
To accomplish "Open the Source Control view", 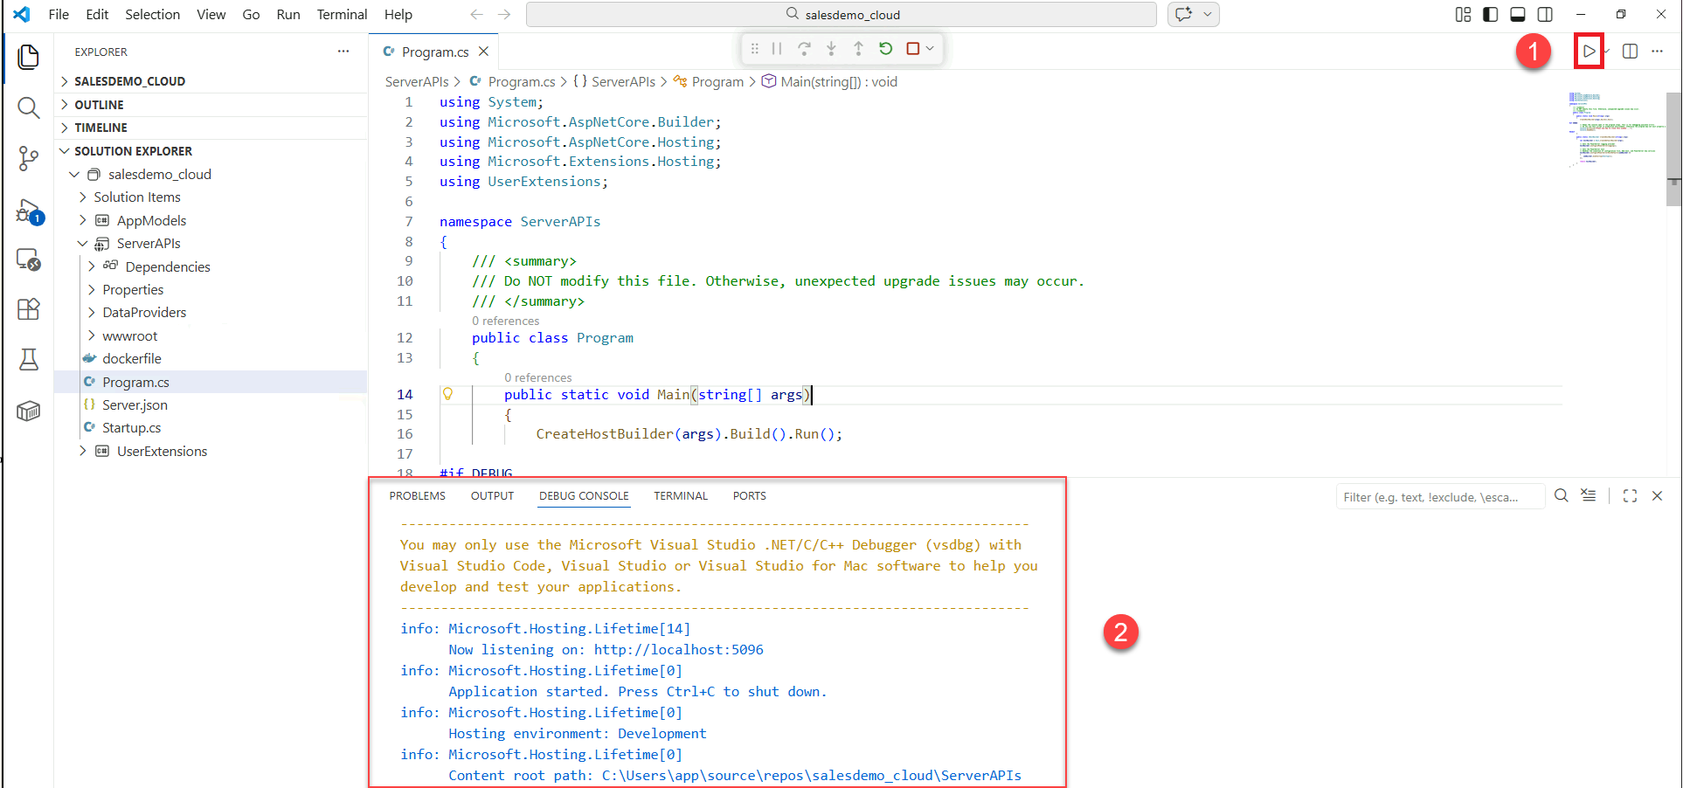I will [x=29, y=158].
